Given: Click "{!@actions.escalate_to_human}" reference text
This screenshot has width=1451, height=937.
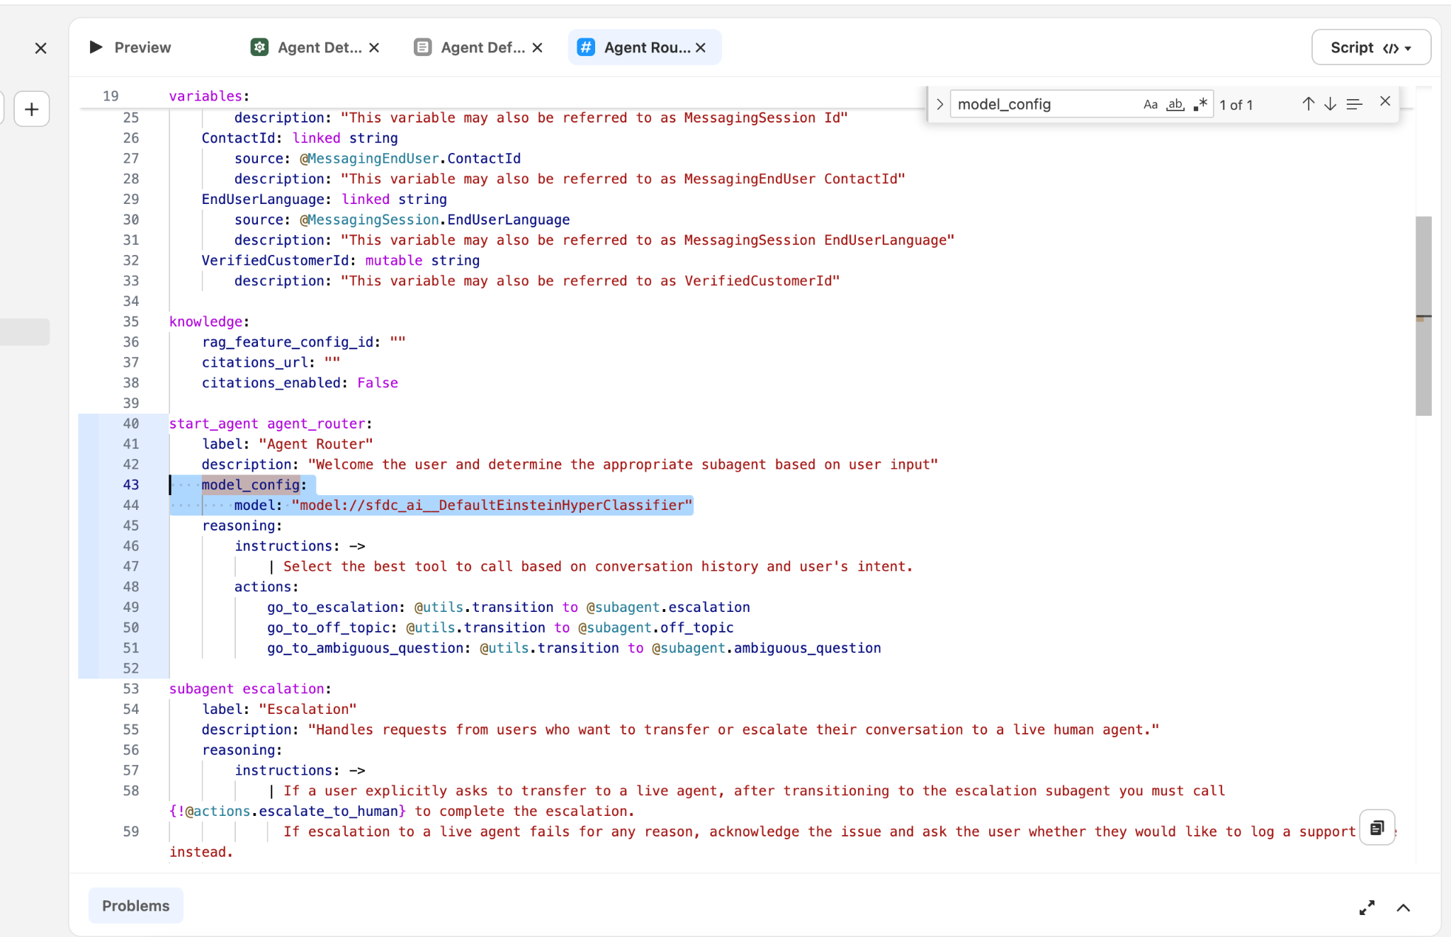Looking at the screenshot, I should coord(288,811).
